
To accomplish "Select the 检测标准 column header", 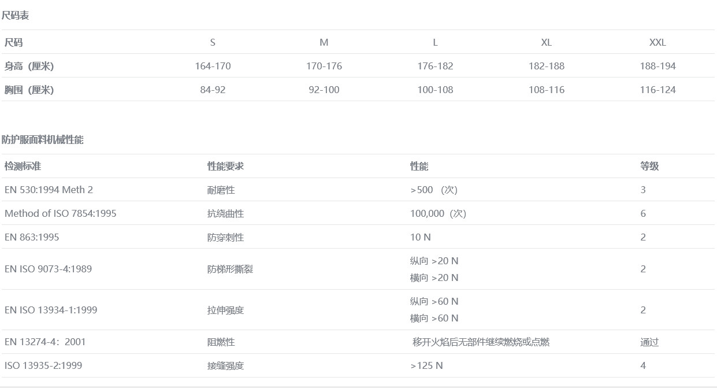I will [23, 166].
